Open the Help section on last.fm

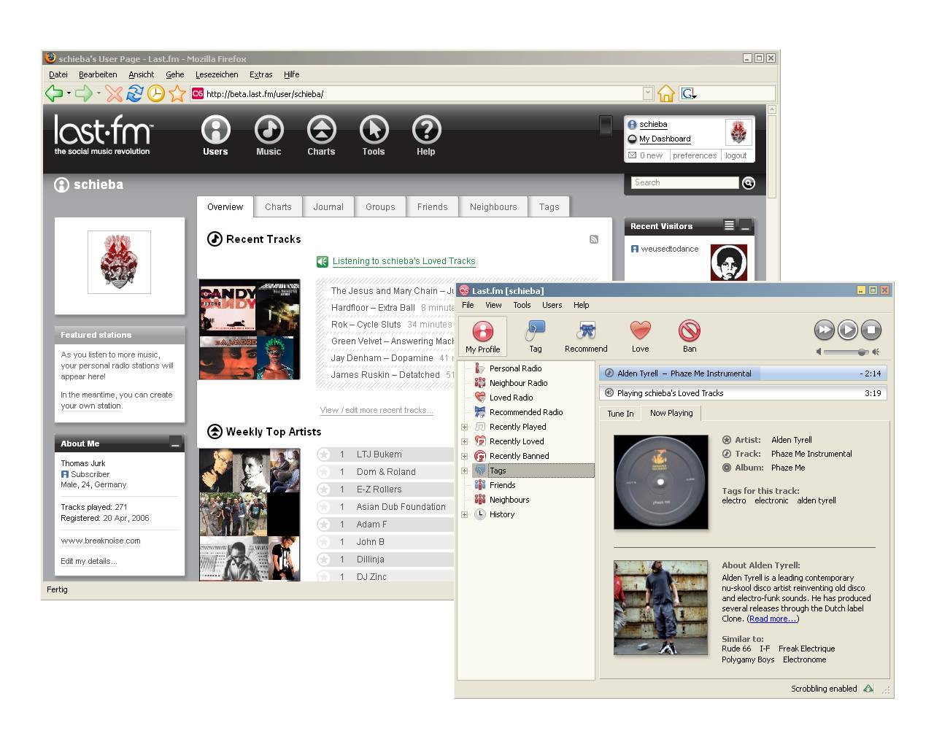coord(426,136)
